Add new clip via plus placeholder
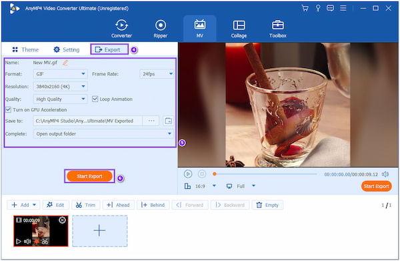Image resolution: width=400 pixels, height=261 pixels. [100, 231]
